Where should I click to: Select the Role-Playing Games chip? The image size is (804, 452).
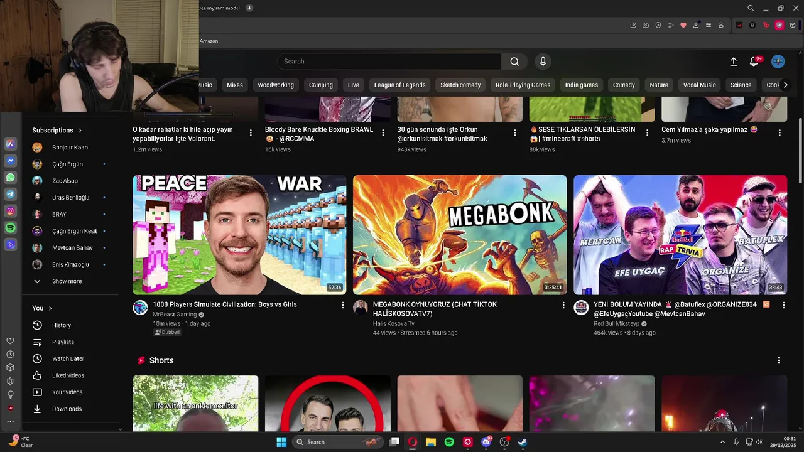523,85
